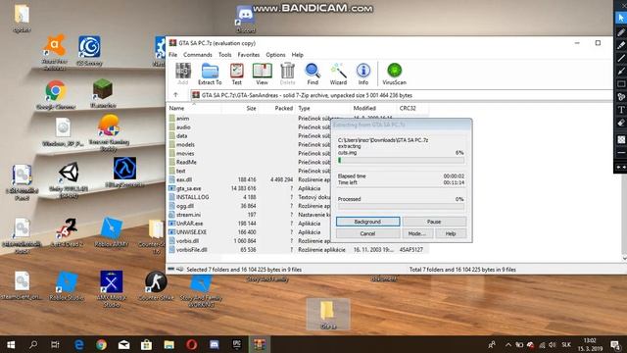Open taskbar clock and date
This screenshot has height=353, width=627.
tap(591, 344)
